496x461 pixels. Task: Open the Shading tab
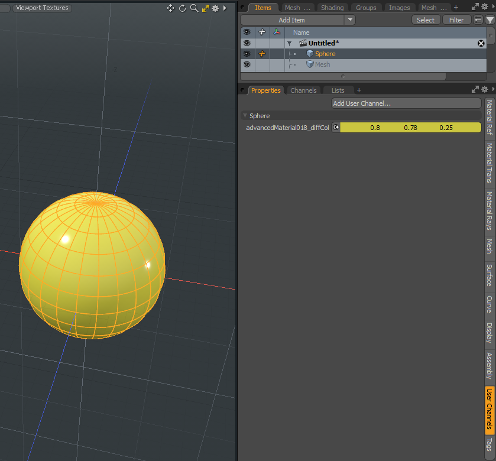[332, 8]
